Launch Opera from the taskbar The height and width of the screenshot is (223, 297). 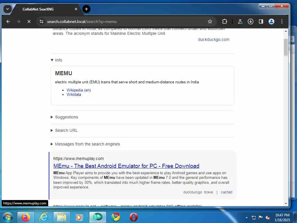click(133, 217)
